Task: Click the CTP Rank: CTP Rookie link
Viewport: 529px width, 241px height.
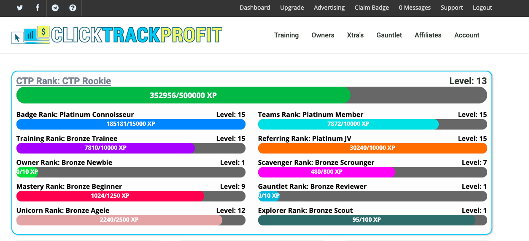Action: pos(64,81)
